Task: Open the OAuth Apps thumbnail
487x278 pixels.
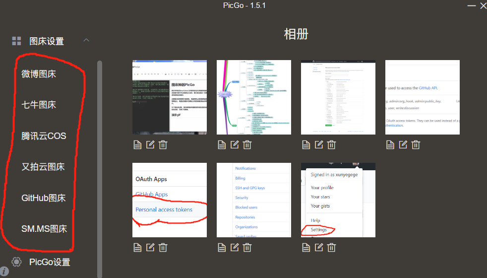Action: click(x=170, y=200)
